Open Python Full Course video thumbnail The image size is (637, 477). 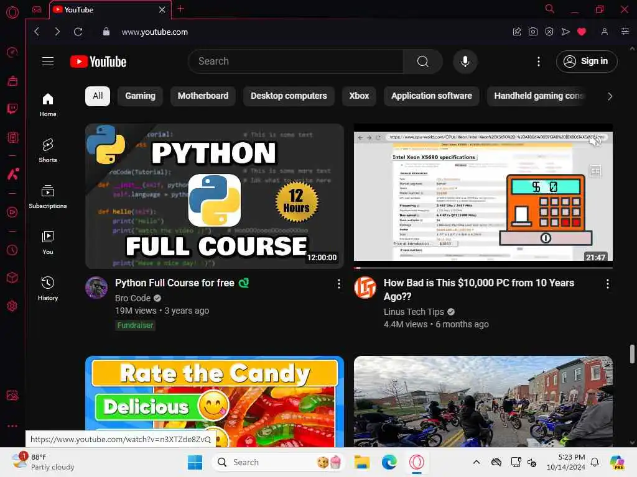click(x=215, y=196)
